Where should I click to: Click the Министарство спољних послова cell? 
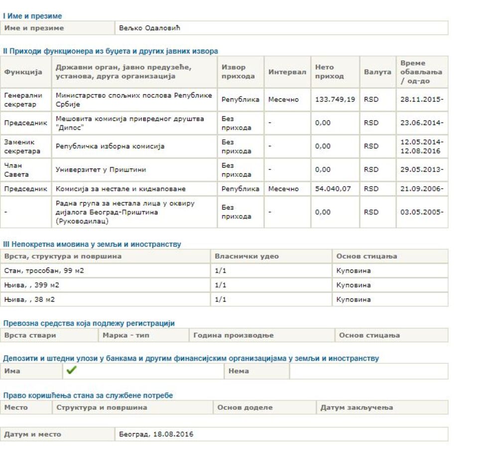[133, 100]
